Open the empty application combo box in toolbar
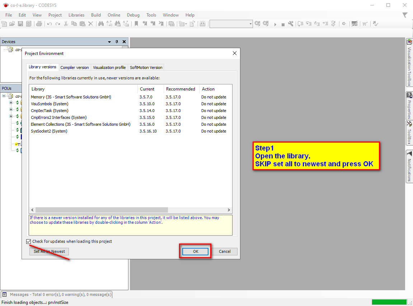This screenshot has width=413, height=306. pyautogui.click(x=231, y=24)
